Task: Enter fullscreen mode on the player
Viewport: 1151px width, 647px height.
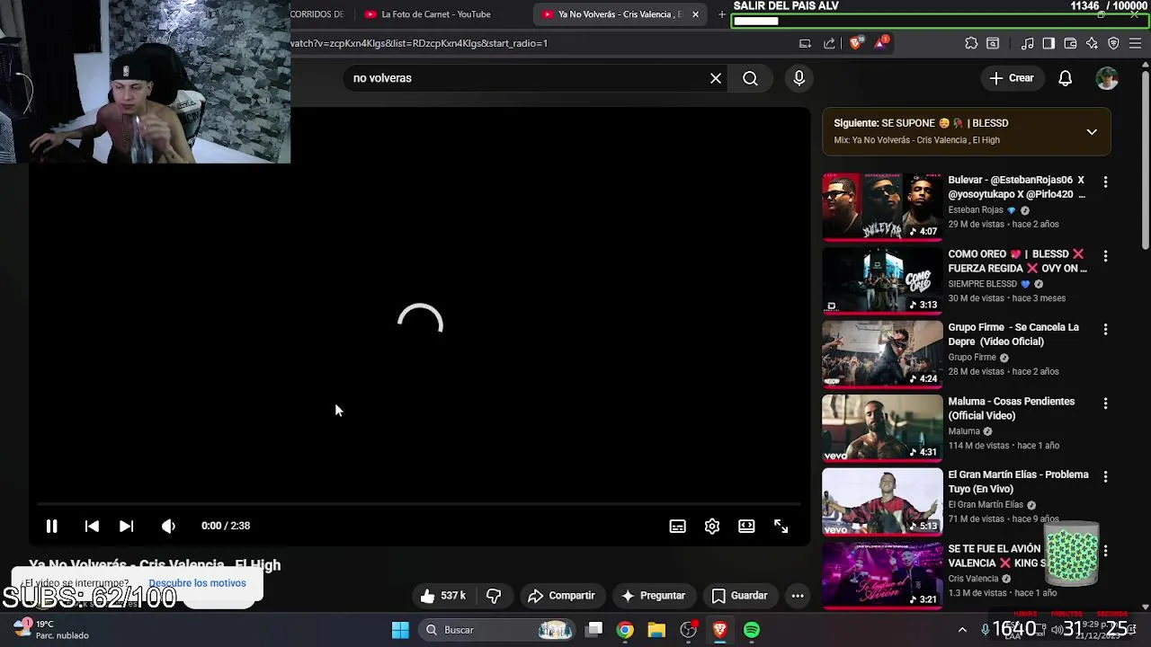Action: [x=781, y=527]
